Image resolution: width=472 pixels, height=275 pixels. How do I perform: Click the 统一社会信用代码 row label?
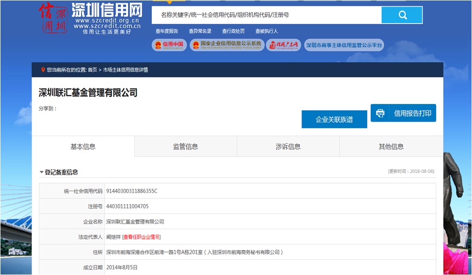coord(83,191)
